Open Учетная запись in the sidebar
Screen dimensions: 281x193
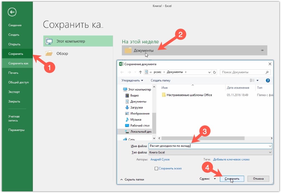point(14,118)
